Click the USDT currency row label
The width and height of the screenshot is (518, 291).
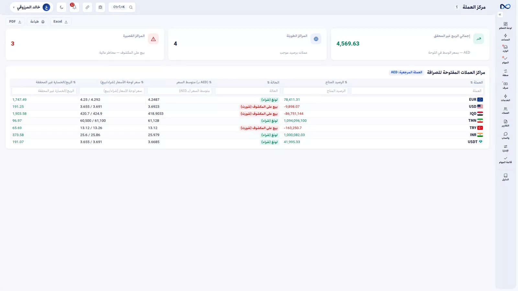click(473, 142)
